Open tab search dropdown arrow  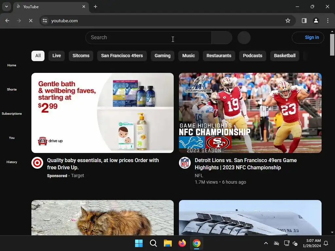pyautogui.click(x=7, y=7)
